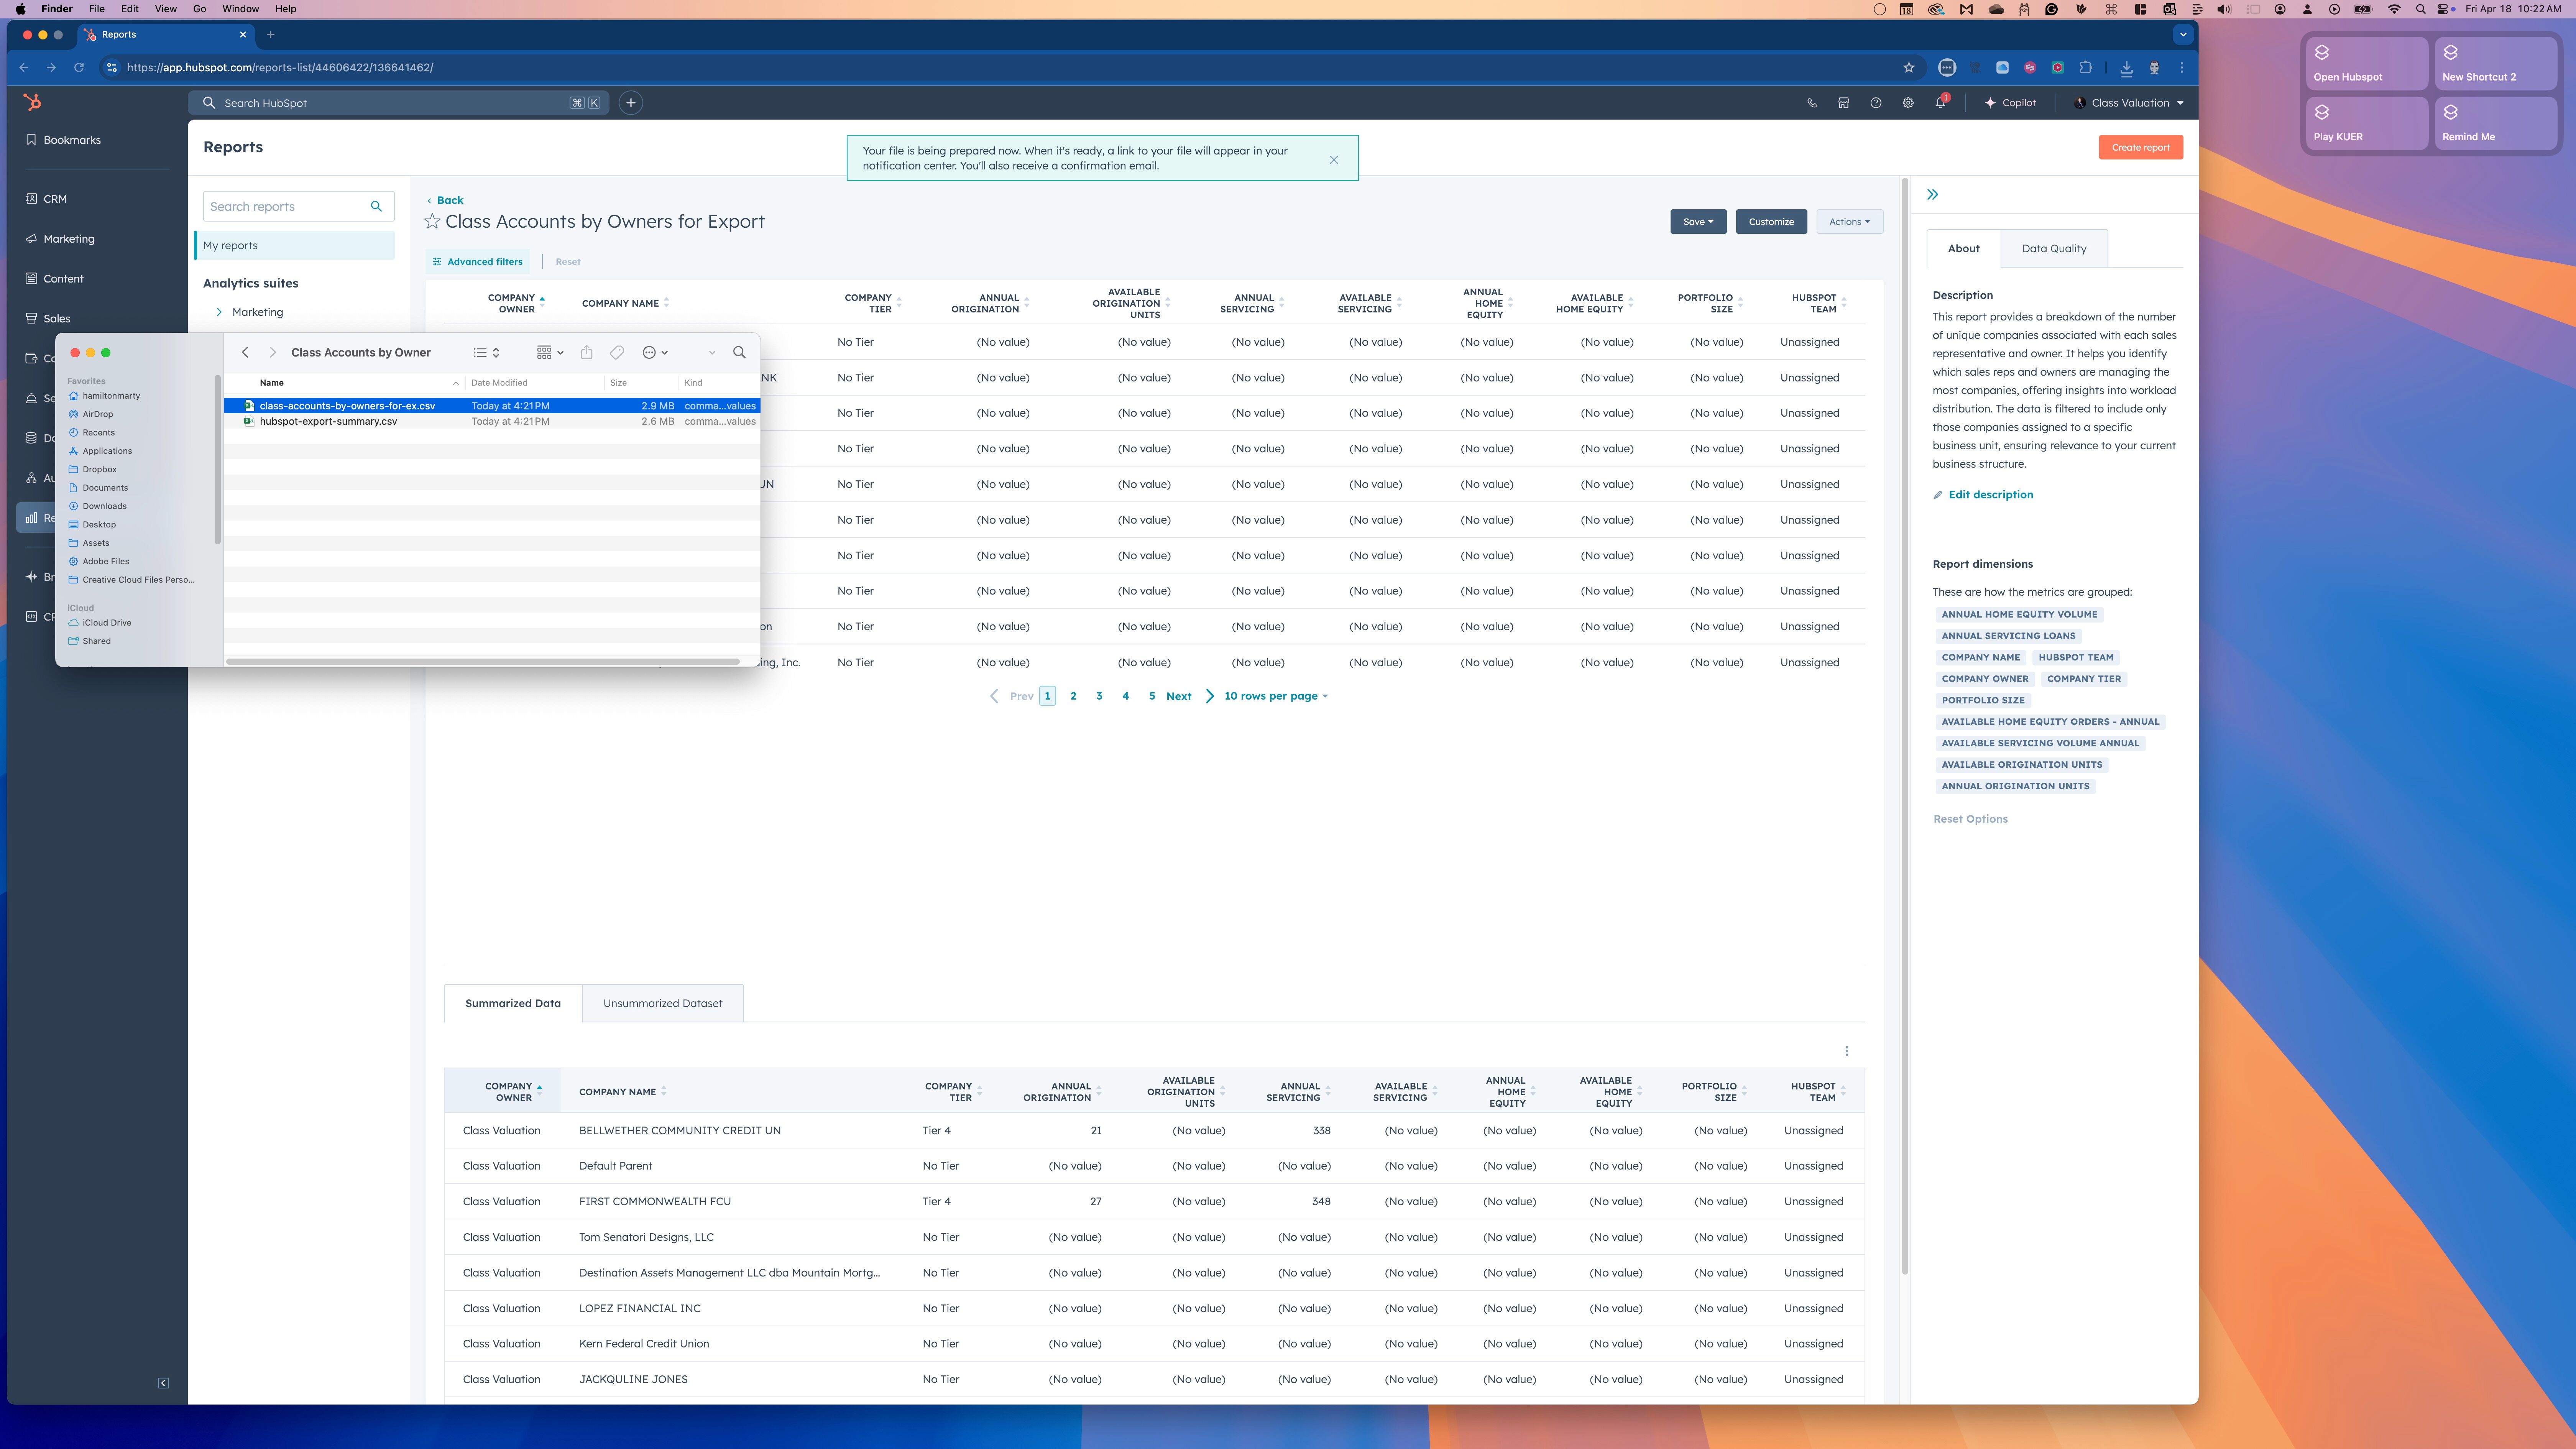
Task: Collapse the left navigation sidebar
Action: click(163, 1383)
